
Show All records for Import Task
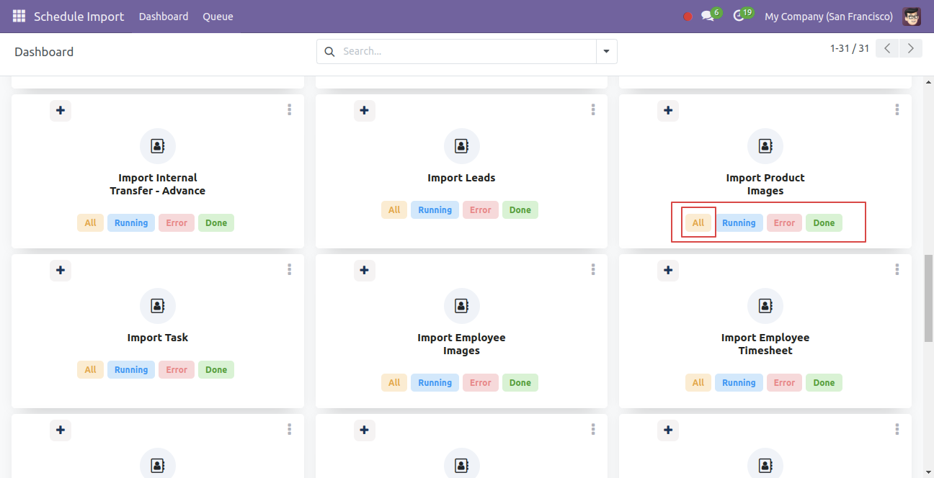(x=90, y=370)
